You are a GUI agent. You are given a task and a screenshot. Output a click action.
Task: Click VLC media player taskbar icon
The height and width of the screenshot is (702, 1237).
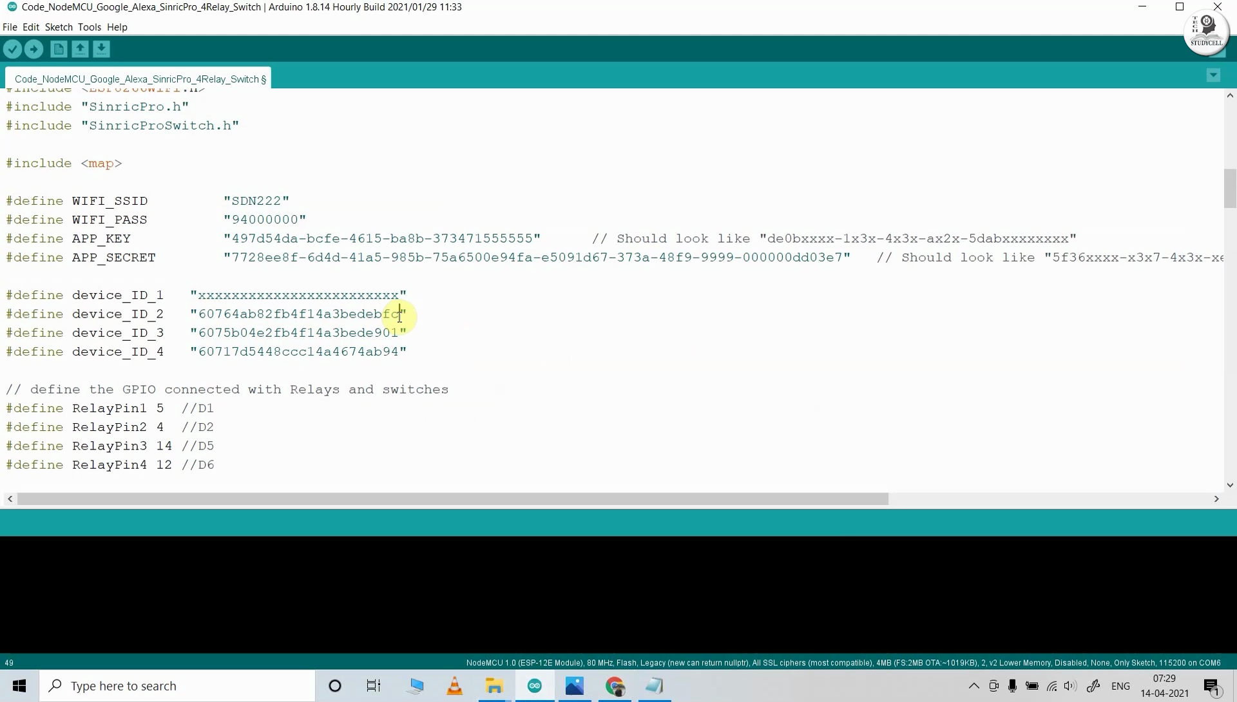pos(455,686)
